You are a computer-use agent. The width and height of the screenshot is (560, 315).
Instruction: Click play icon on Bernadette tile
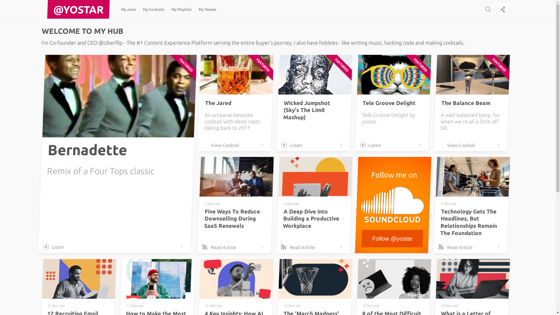pyautogui.click(x=46, y=247)
